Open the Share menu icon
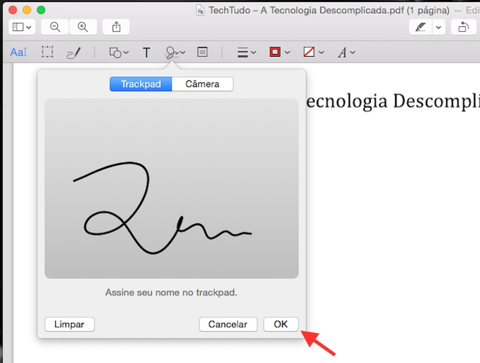480x363 pixels. 116,27
